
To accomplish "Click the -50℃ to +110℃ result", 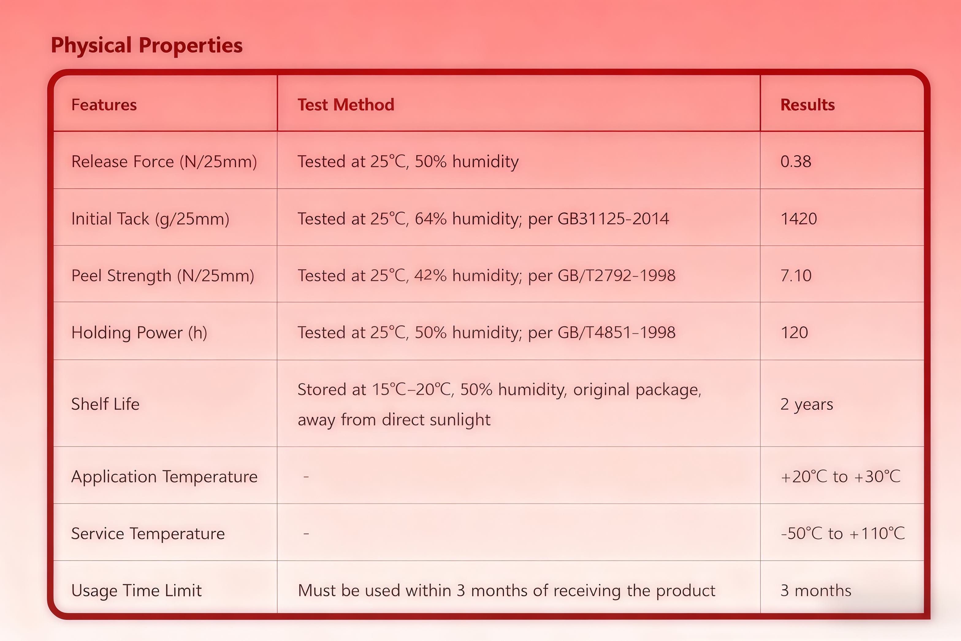I will tap(842, 534).
